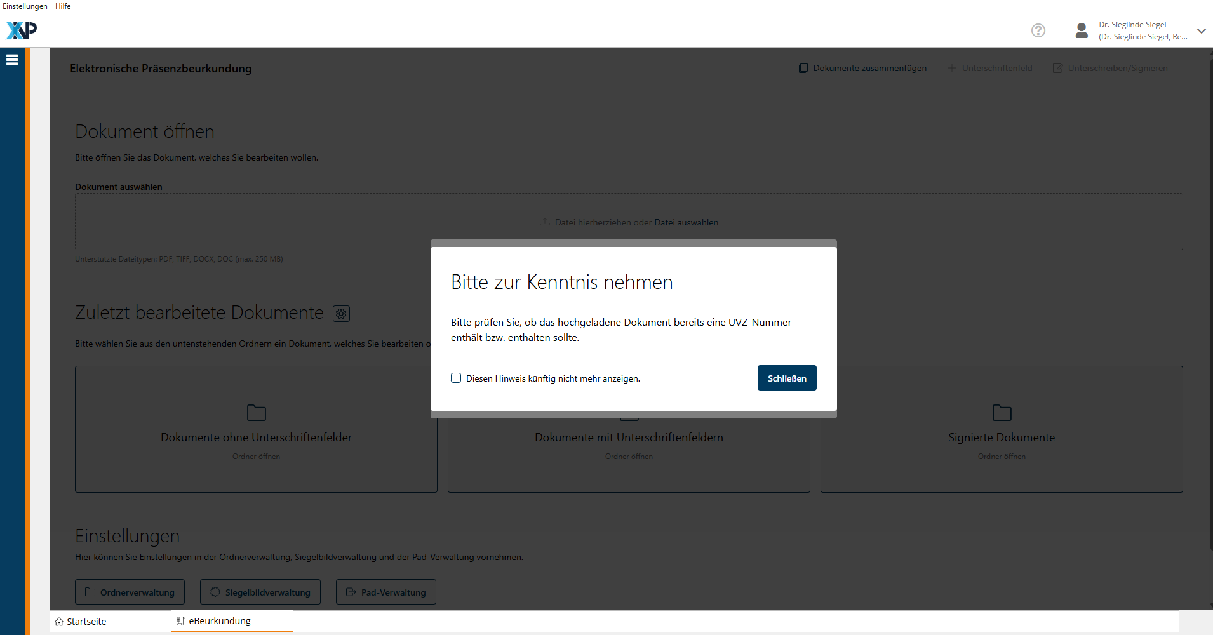Select the eBeurkundung tab
1213x635 pixels.
219,621
